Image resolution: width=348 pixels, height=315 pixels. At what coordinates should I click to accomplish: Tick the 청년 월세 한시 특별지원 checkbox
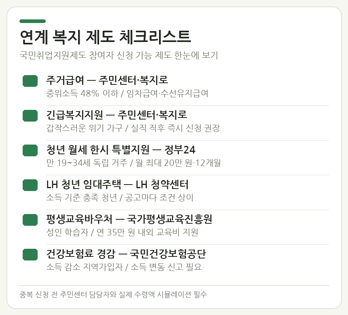(x=30, y=150)
